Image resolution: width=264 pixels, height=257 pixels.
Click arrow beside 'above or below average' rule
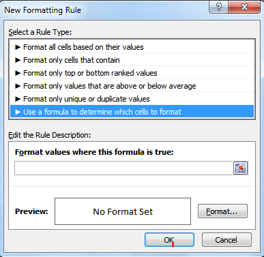pos(18,86)
